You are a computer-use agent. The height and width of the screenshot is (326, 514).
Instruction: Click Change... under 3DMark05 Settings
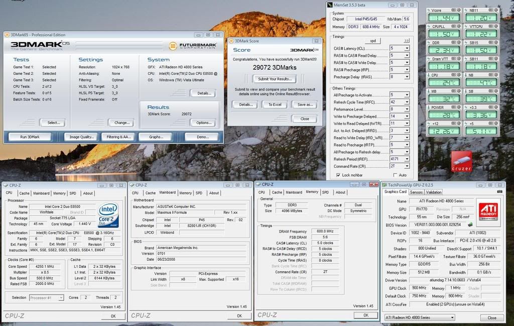[121, 123]
